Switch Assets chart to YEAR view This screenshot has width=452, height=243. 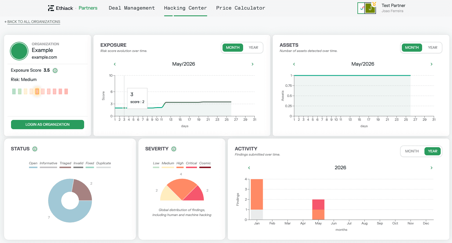click(433, 48)
